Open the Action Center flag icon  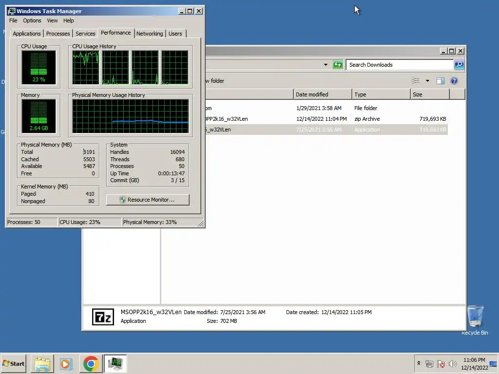441,363
